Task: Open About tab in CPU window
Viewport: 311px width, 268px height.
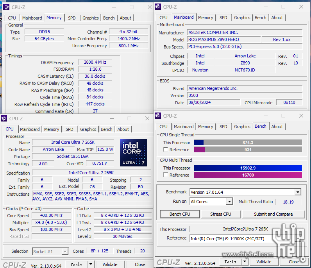Action: [x=123, y=129]
